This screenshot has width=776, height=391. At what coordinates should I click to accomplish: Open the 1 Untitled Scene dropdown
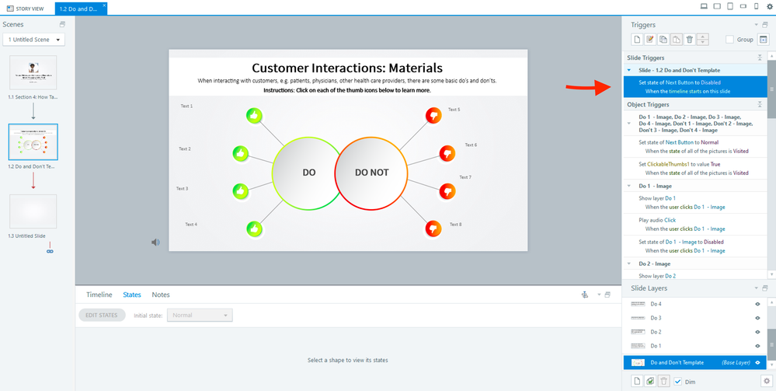click(x=33, y=40)
